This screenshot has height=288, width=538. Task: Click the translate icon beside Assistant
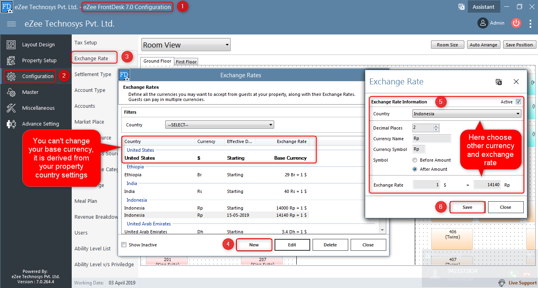coord(462,7)
